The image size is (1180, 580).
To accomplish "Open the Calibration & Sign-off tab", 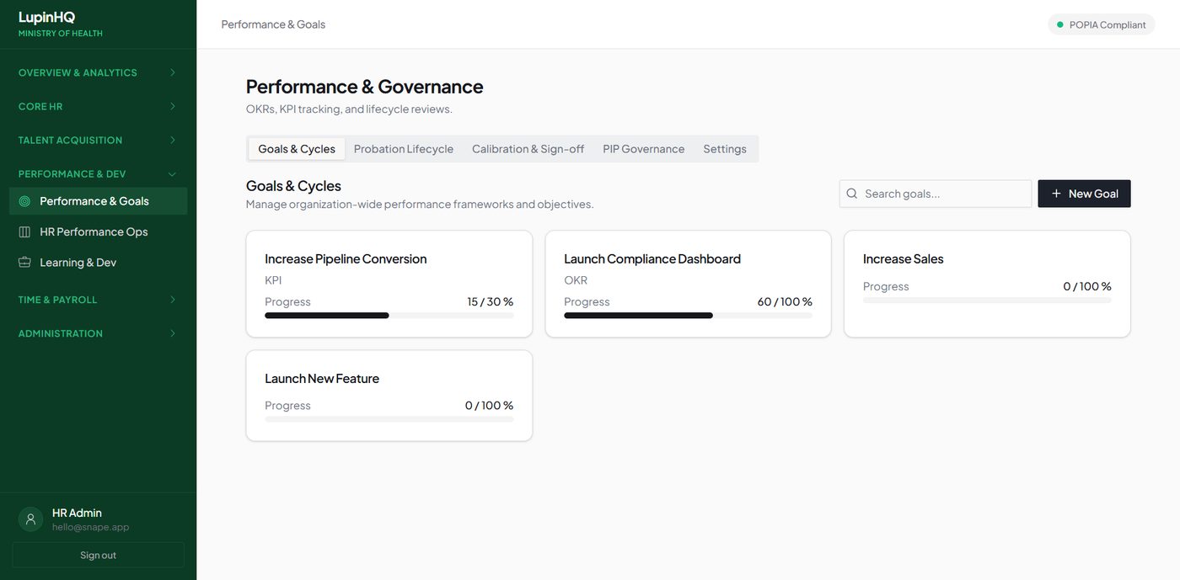I will [x=528, y=149].
